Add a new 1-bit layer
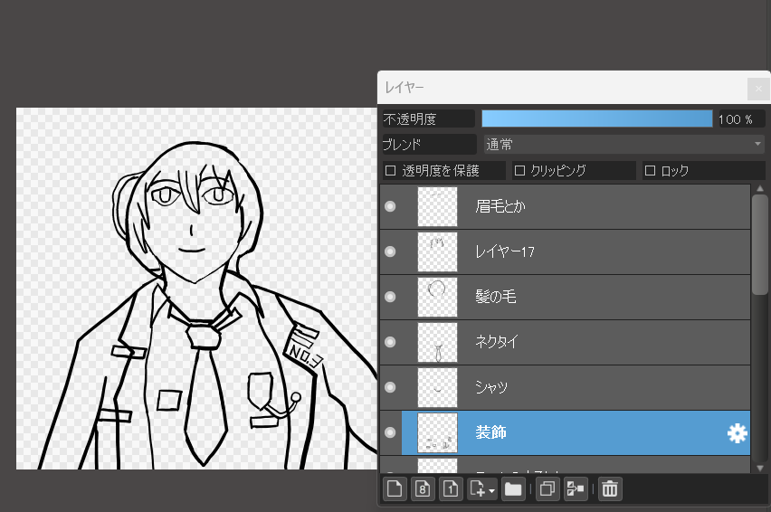This screenshot has height=512, width=771. click(449, 489)
